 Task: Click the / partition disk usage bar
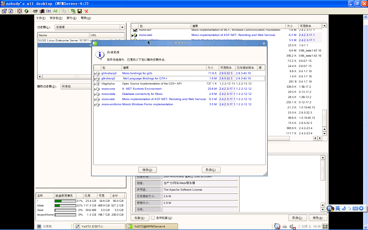pyautogui.click(x=65, y=201)
